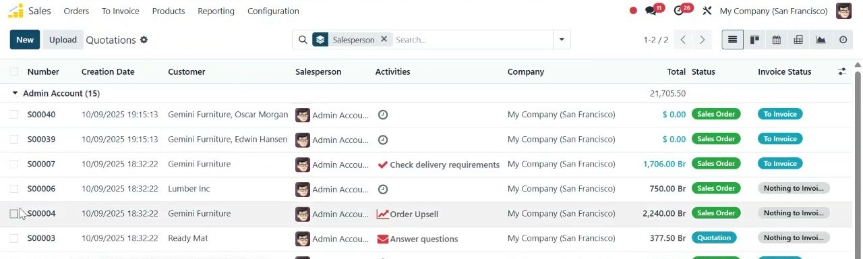Toggle the select-all records checkbox
863x259 pixels.
tap(14, 71)
